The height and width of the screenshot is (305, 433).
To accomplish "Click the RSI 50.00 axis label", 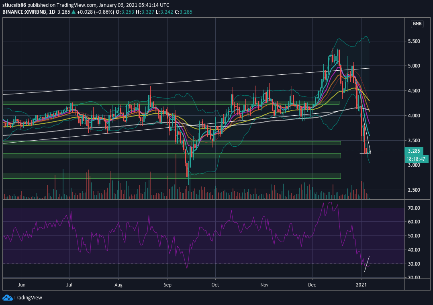I will pos(414,235).
